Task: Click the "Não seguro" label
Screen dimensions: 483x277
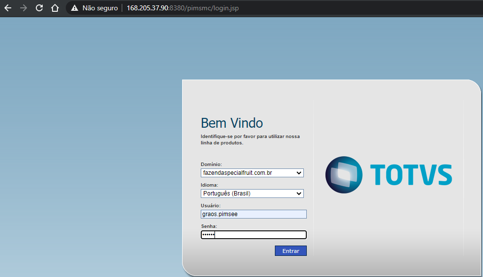Action: pyautogui.click(x=100, y=8)
